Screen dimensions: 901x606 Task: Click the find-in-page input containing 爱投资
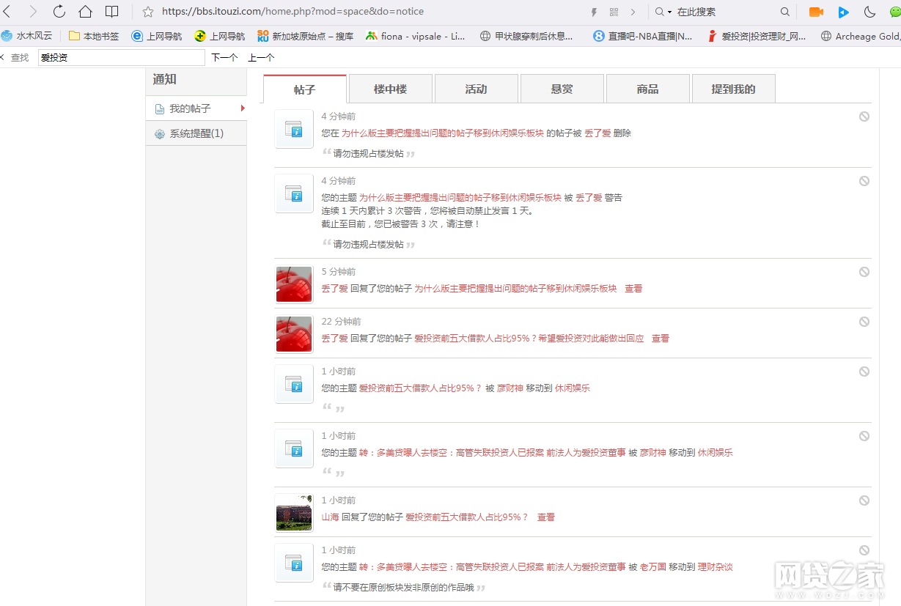tap(121, 58)
